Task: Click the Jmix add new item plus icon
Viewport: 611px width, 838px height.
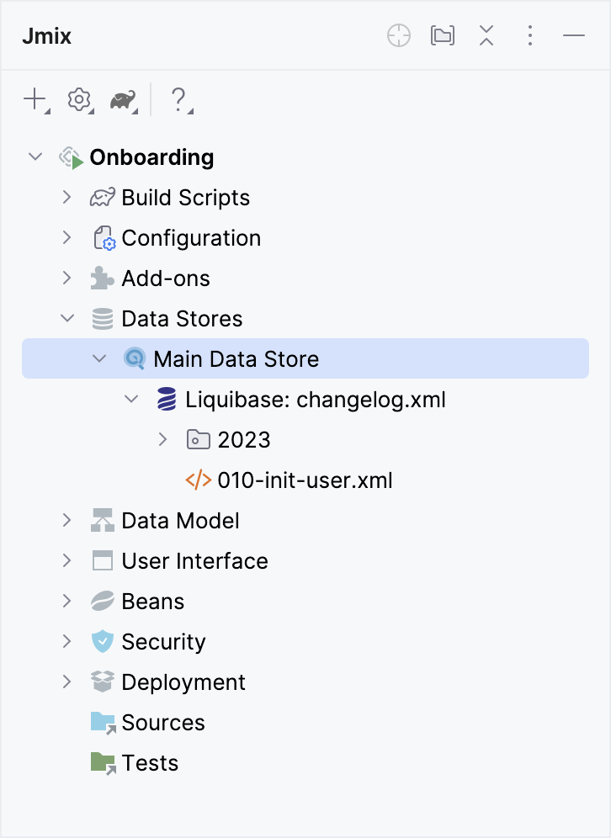Action: (34, 98)
